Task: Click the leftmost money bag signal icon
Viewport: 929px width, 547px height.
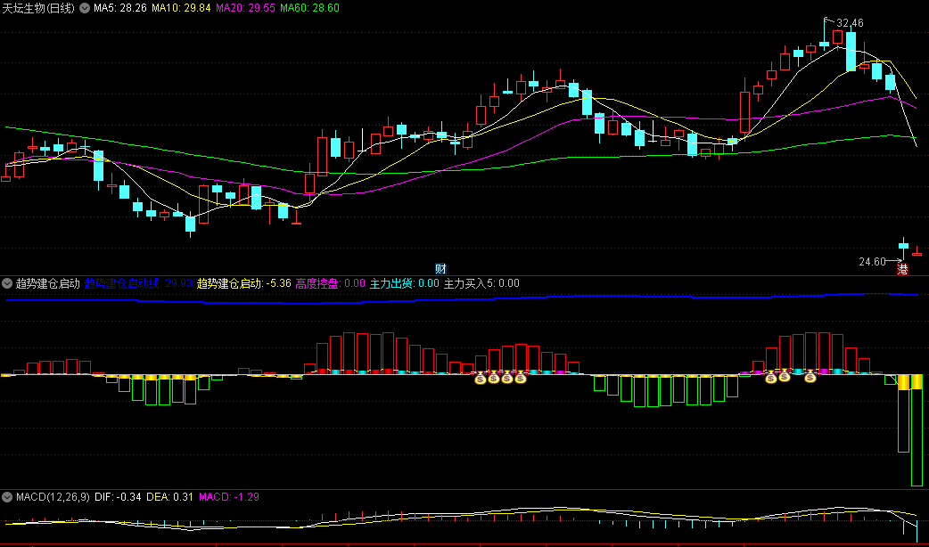Action: [481, 377]
